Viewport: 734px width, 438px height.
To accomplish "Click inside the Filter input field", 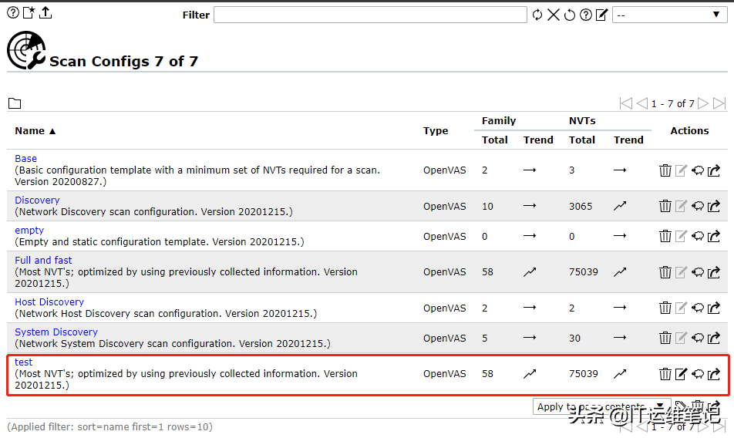I will coord(370,15).
